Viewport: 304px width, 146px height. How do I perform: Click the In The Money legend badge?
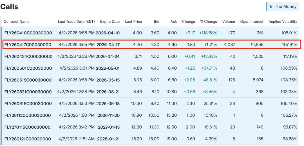pyautogui.click(x=283, y=6)
